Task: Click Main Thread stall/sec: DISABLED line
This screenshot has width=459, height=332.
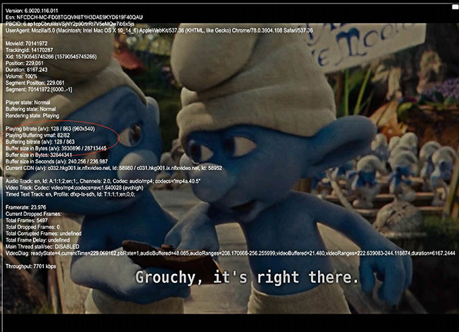Action: tap(42, 246)
